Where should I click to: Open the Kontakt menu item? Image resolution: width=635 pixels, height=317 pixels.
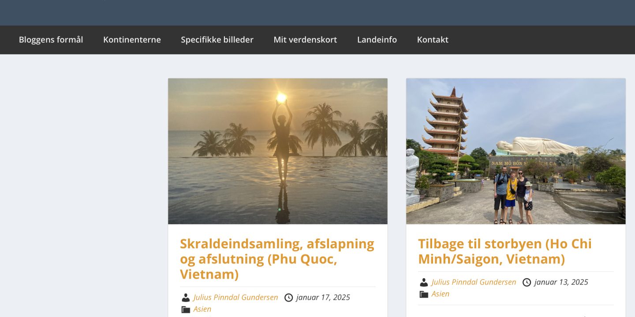[433, 40]
